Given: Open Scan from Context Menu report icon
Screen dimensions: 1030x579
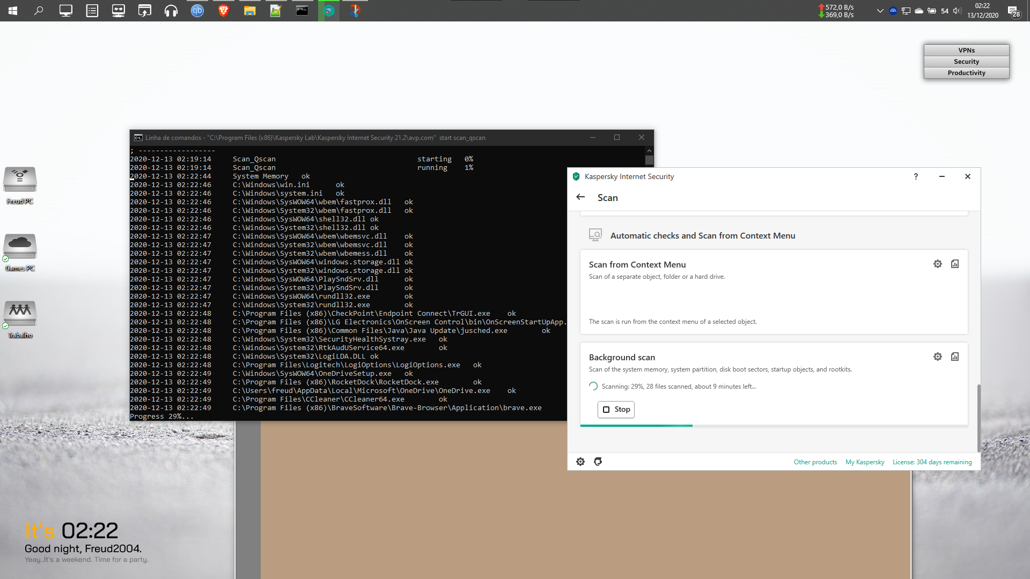Looking at the screenshot, I should click(x=955, y=264).
